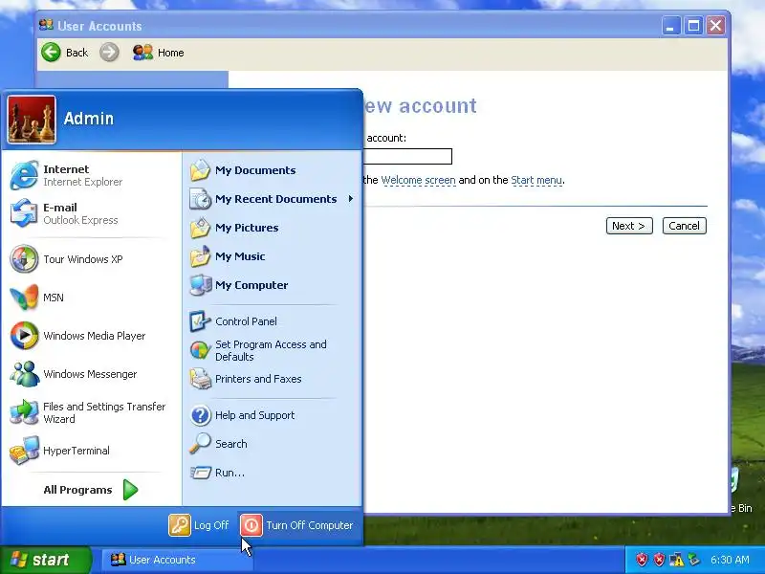Click the green Back arrow in User Accounts
The height and width of the screenshot is (574, 765).
[x=51, y=53]
